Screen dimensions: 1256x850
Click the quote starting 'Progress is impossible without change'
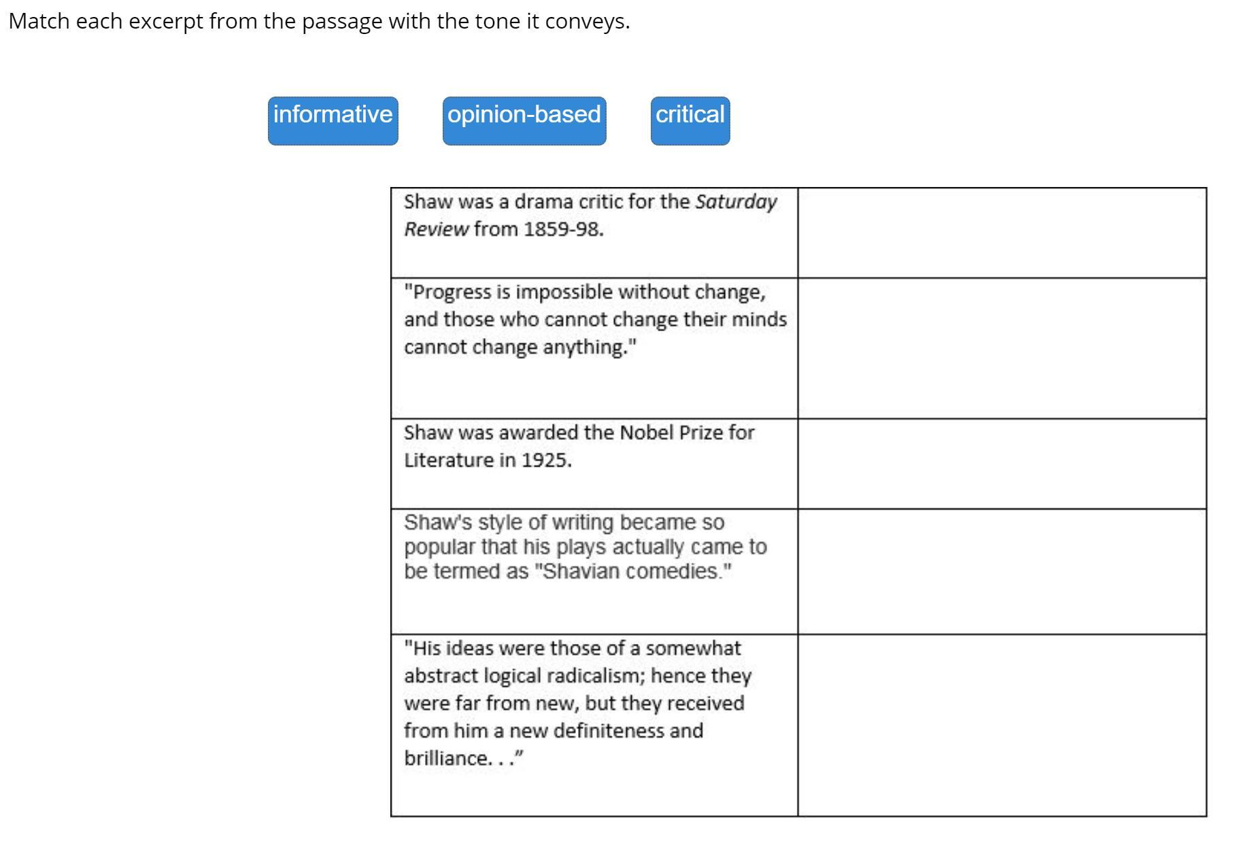click(x=594, y=320)
